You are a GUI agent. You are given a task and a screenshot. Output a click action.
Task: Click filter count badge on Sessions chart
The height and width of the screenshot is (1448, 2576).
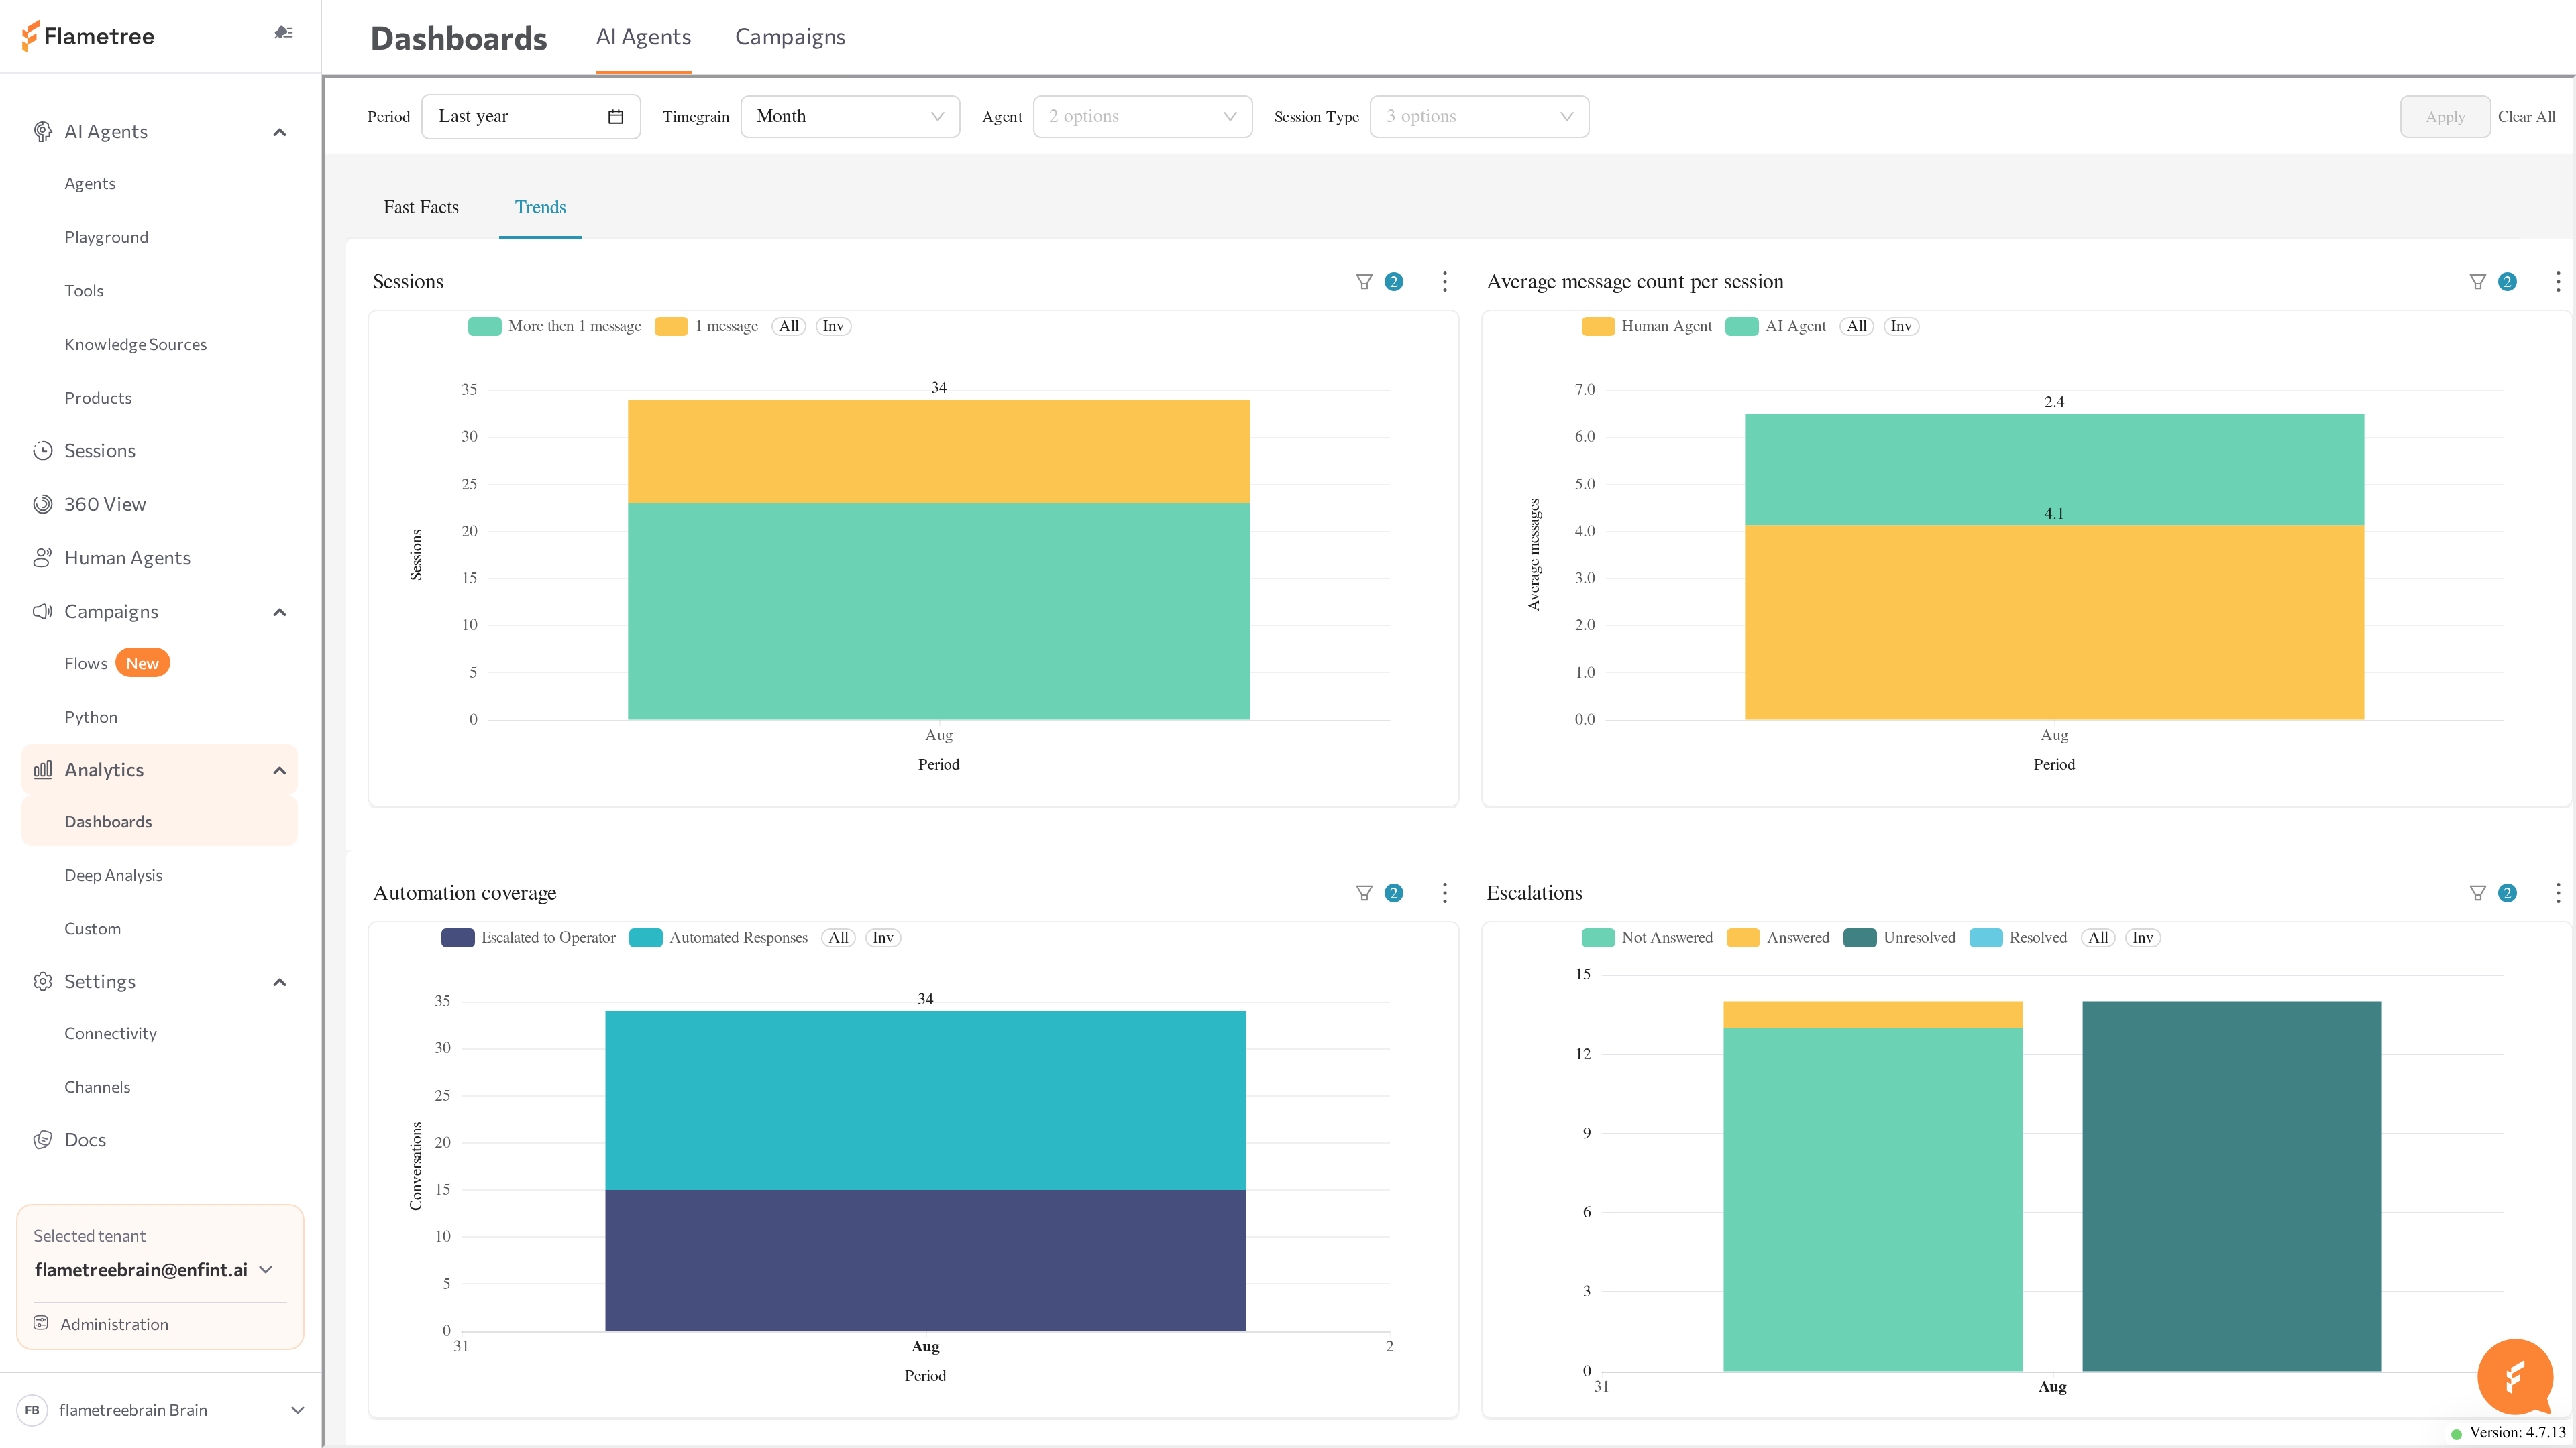[1394, 282]
